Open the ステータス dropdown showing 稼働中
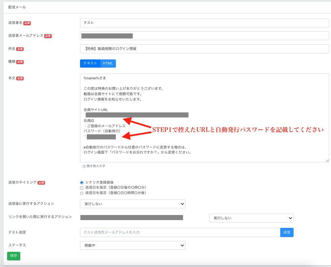This screenshot has height=267, width=331. 132,245
